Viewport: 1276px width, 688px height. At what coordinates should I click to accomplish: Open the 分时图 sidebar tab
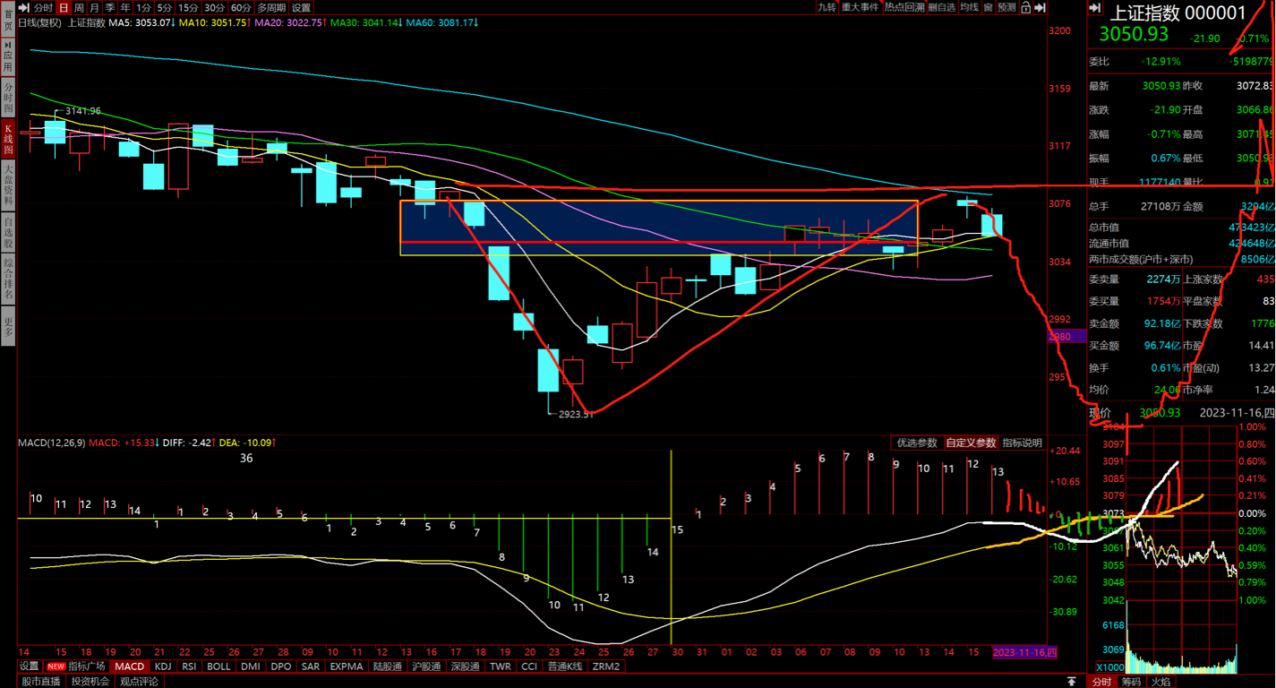click(8, 99)
